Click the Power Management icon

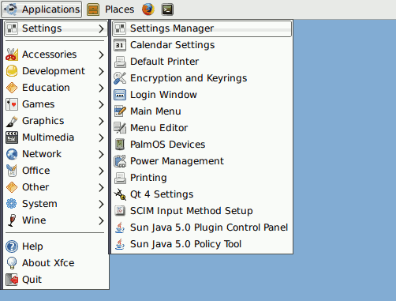point(120,161)
